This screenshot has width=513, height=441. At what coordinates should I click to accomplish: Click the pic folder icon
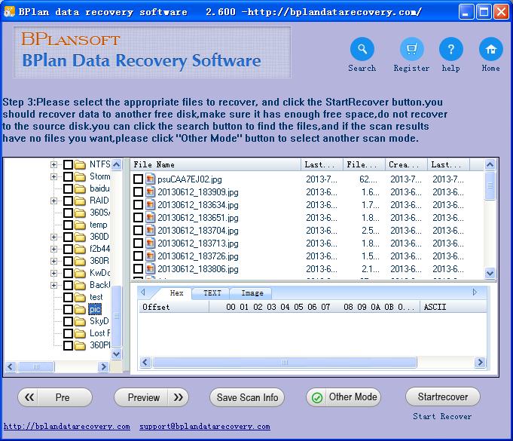point(80,309)
